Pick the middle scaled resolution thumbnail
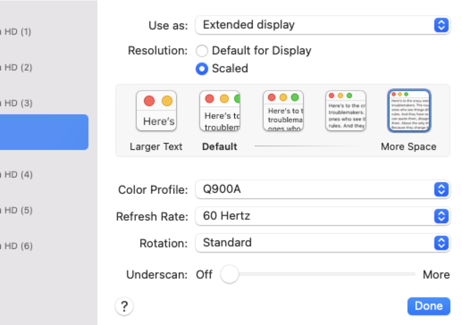 (283, 111)
